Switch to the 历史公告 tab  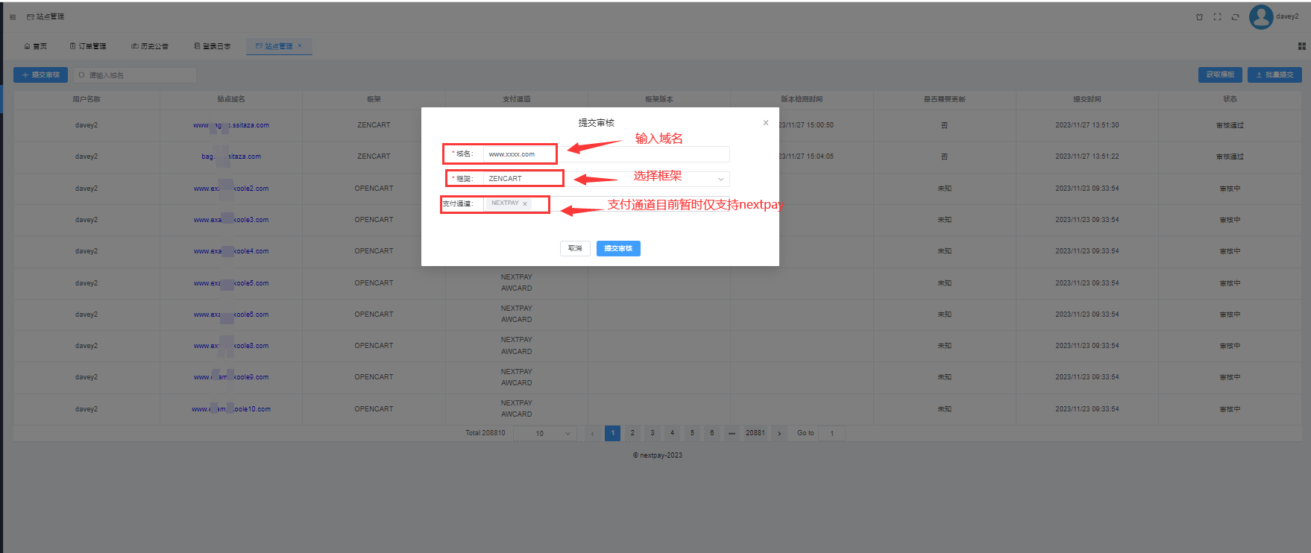click(x=150, y=46)
